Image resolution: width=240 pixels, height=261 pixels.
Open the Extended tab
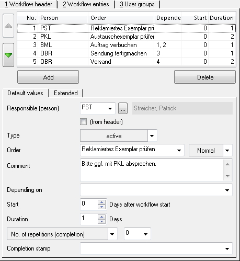tap(66, 93)
